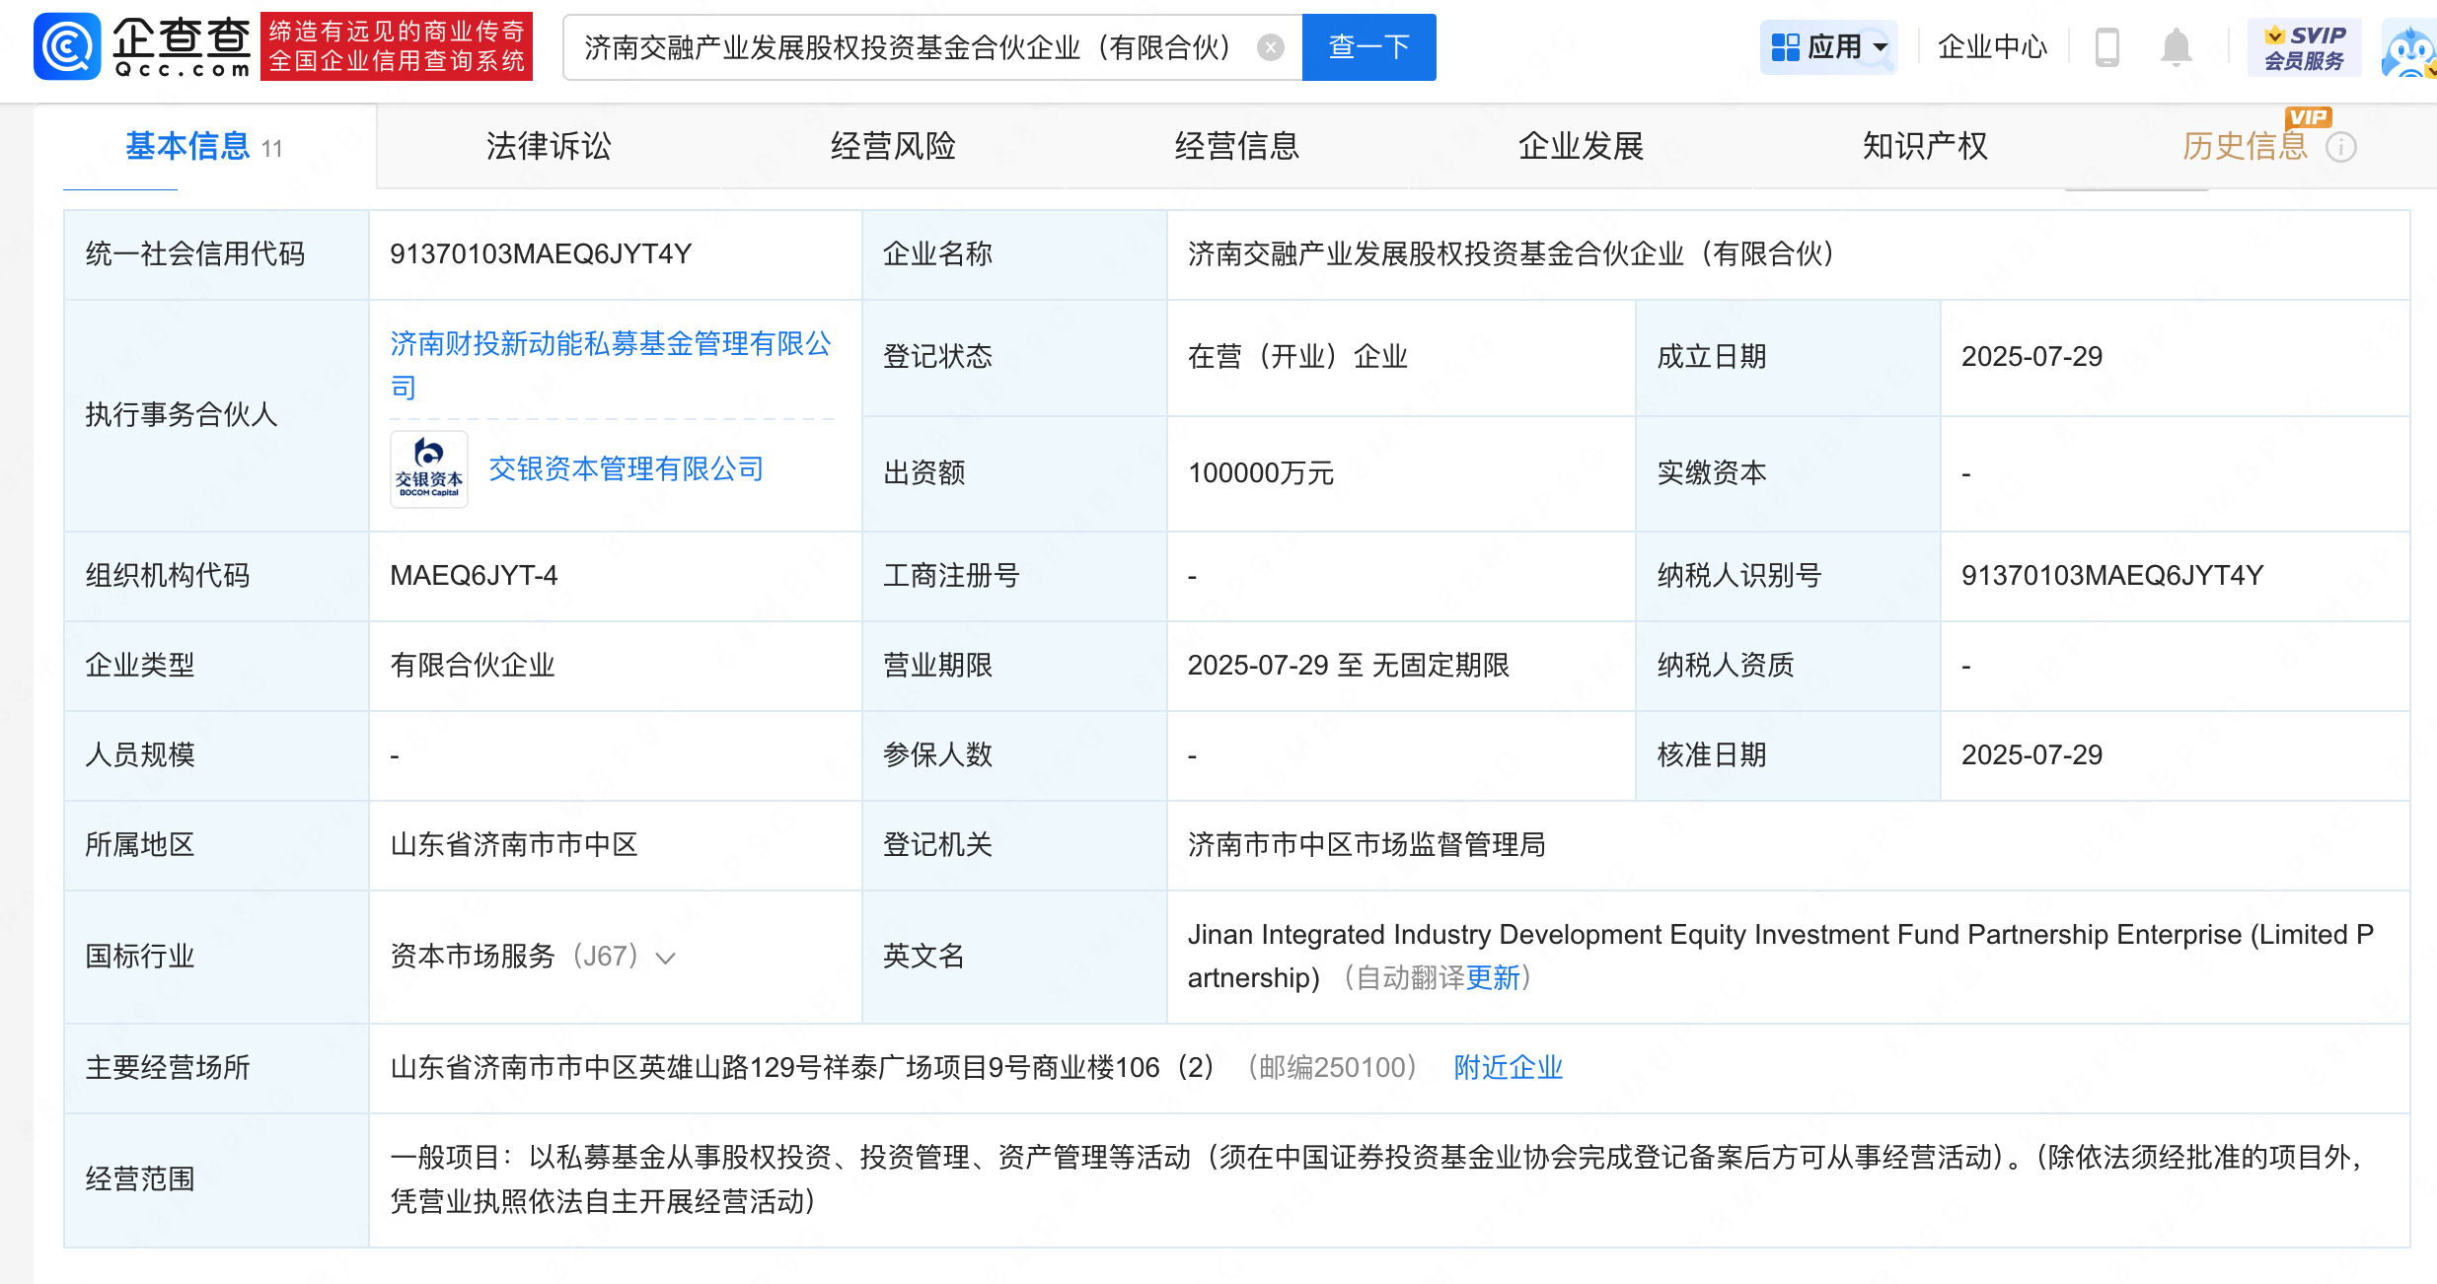Click the 核准日期 value 2025-07-29
Image resolution: width=2437 pixels, height=1284 pixels.
(x=2031, y=755)
